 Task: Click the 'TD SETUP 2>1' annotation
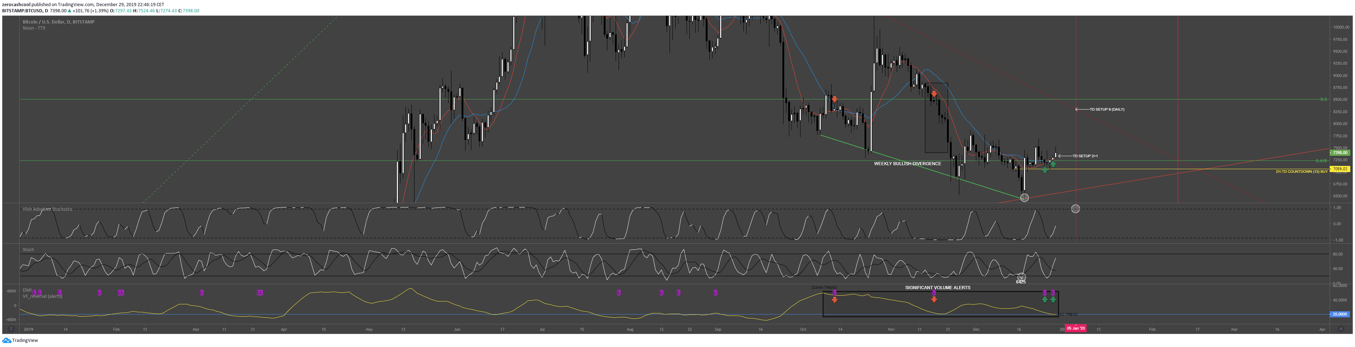1085,156
